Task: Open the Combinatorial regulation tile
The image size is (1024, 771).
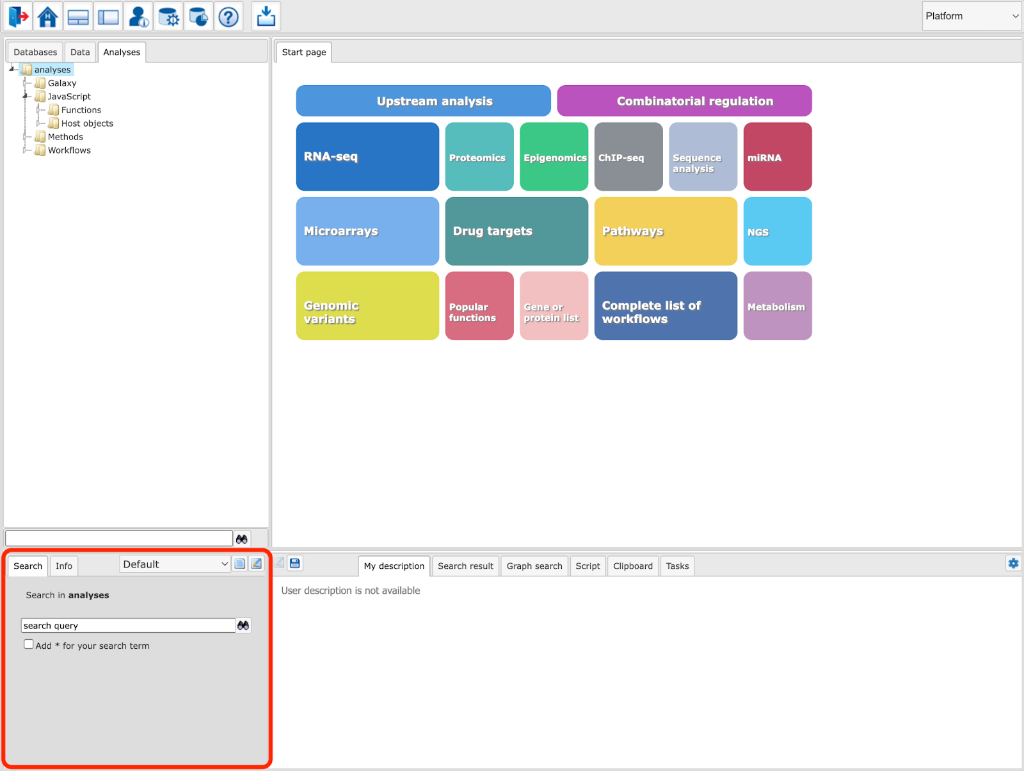Action: (x=684, y=101)
